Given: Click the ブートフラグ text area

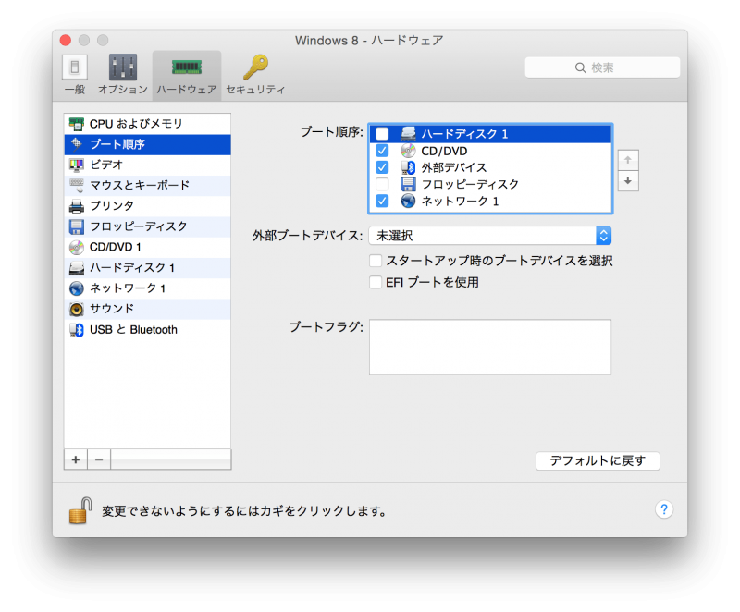Looking at the screenshot, I should 490,347.
